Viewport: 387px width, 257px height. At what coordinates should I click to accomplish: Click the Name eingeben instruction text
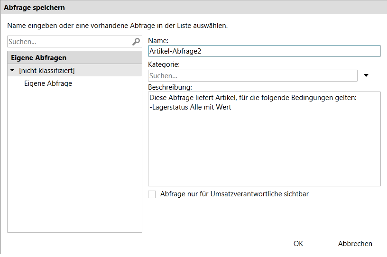click(x=117, y=26)
